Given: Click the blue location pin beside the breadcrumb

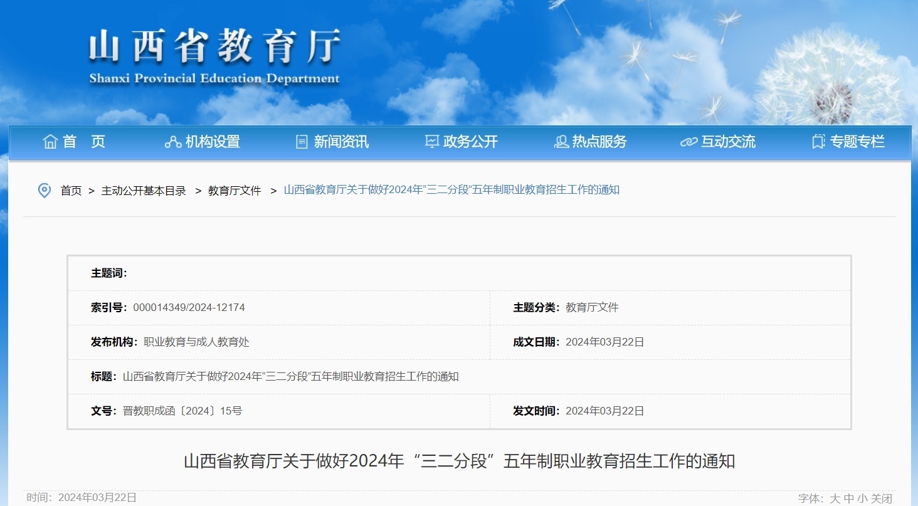Looking at the screenshot, I should [x=44, y=190].
